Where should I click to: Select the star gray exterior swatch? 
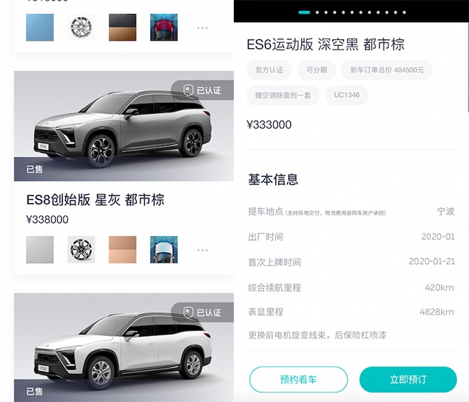[x=40, y=249]
